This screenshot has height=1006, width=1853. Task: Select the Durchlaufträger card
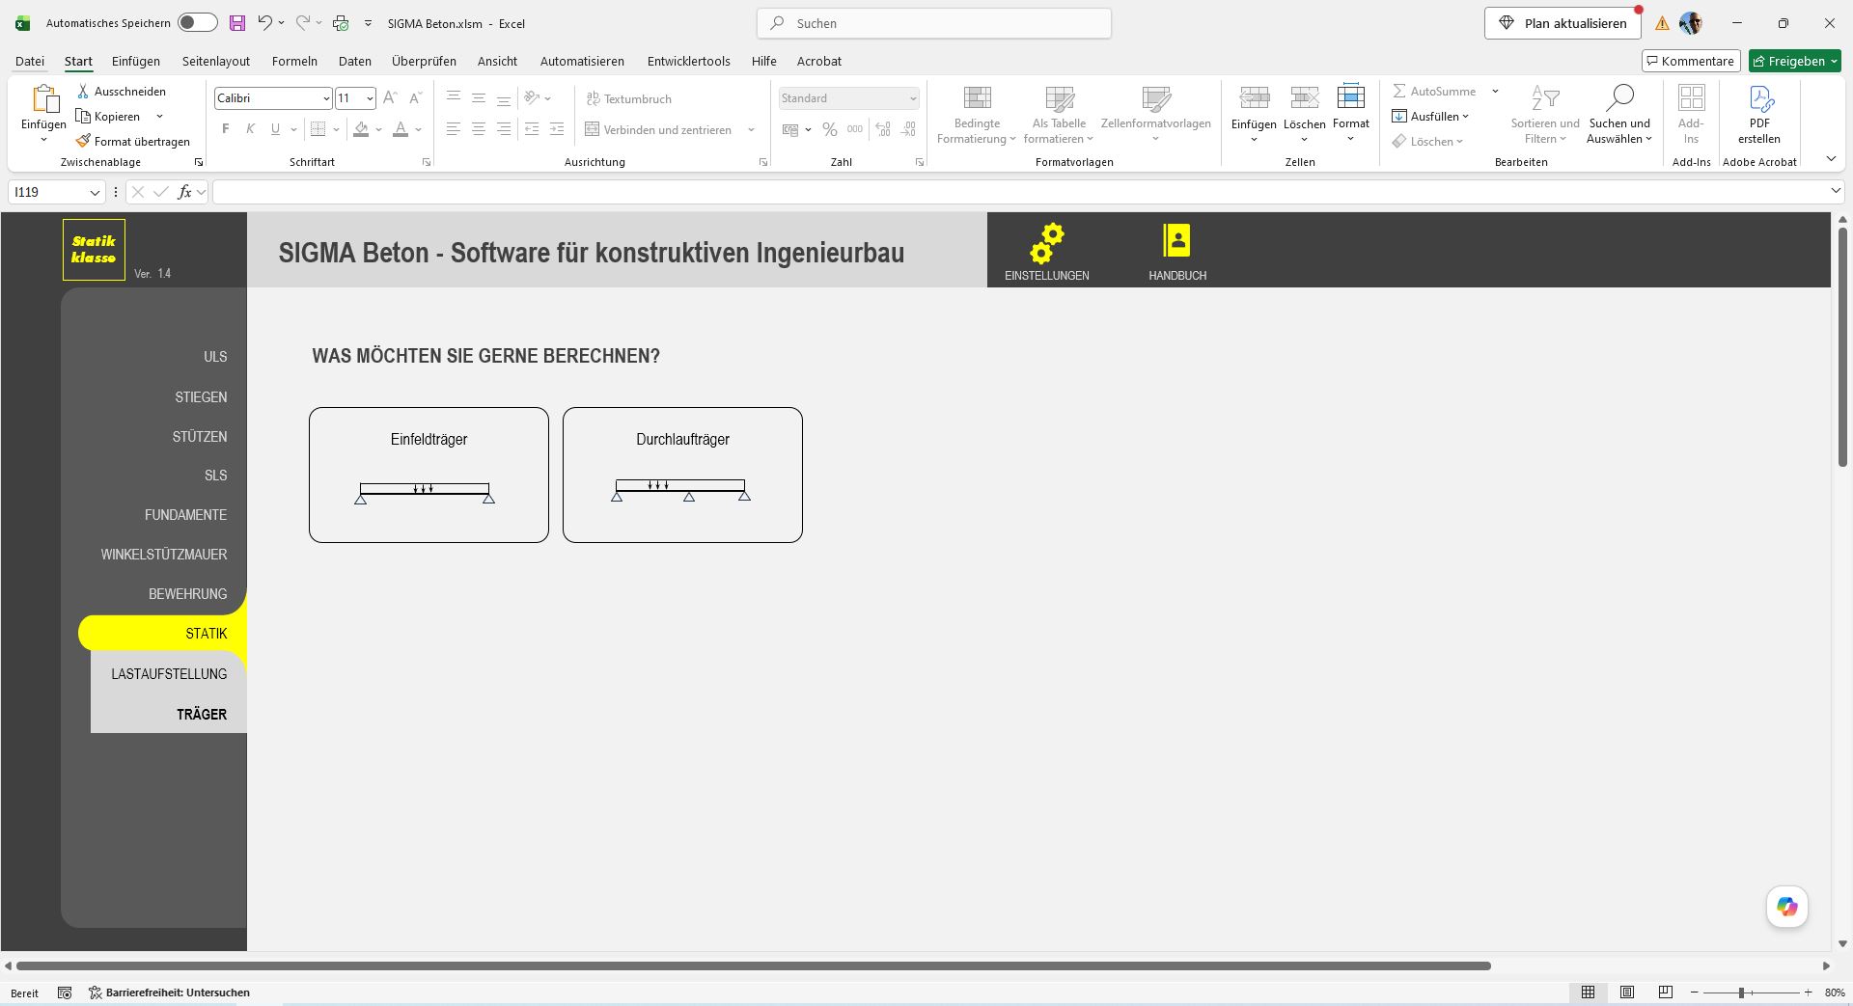click(682, 475)
